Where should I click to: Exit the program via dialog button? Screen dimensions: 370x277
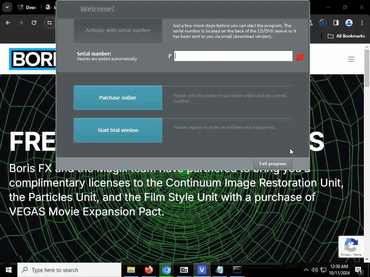tap(273, 164)
